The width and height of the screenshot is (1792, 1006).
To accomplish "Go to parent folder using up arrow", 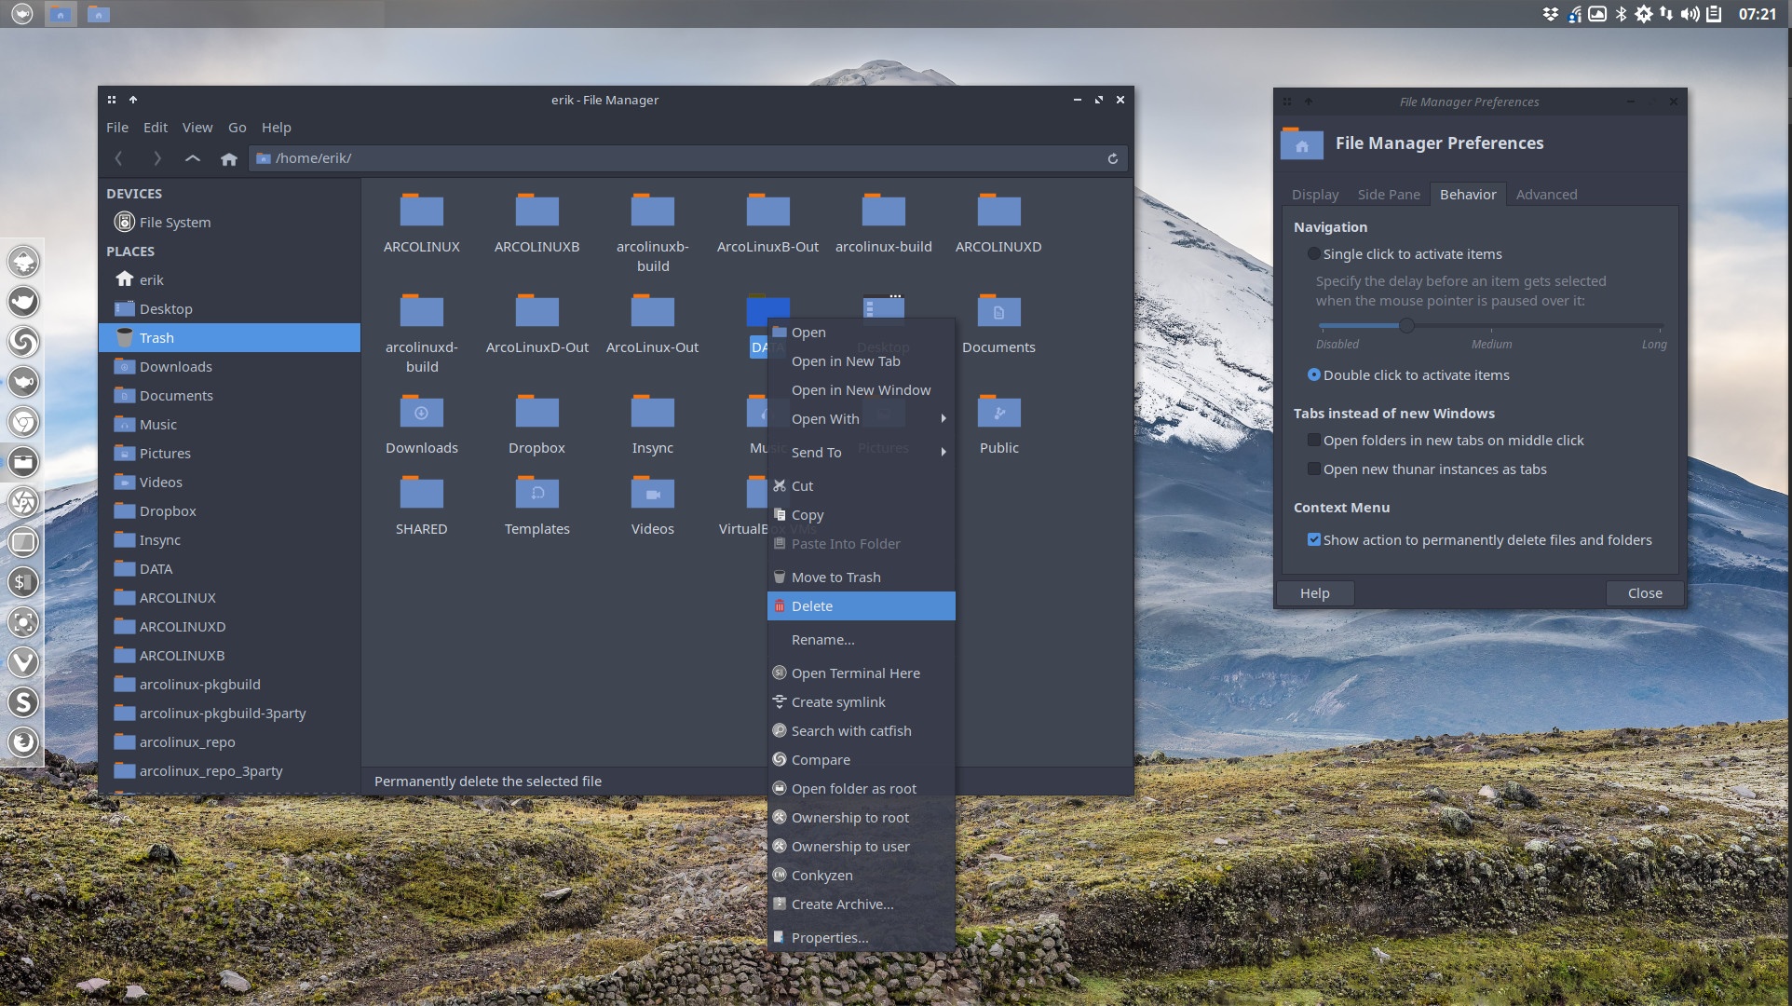I will (193, 159).
